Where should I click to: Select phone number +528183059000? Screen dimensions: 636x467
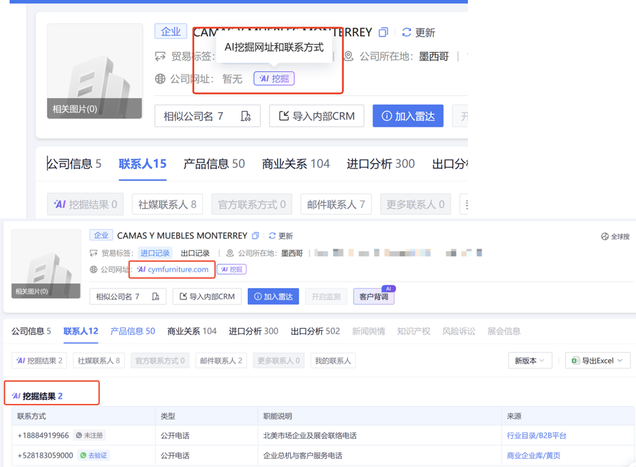click(x=45, y=455)
